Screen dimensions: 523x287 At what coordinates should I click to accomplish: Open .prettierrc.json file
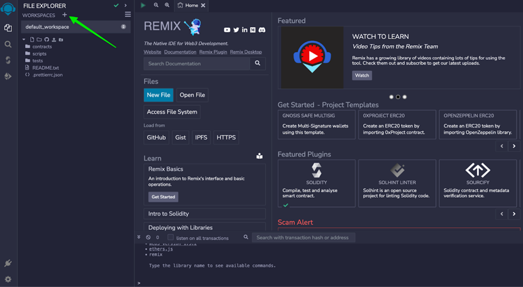click(47, 75)
